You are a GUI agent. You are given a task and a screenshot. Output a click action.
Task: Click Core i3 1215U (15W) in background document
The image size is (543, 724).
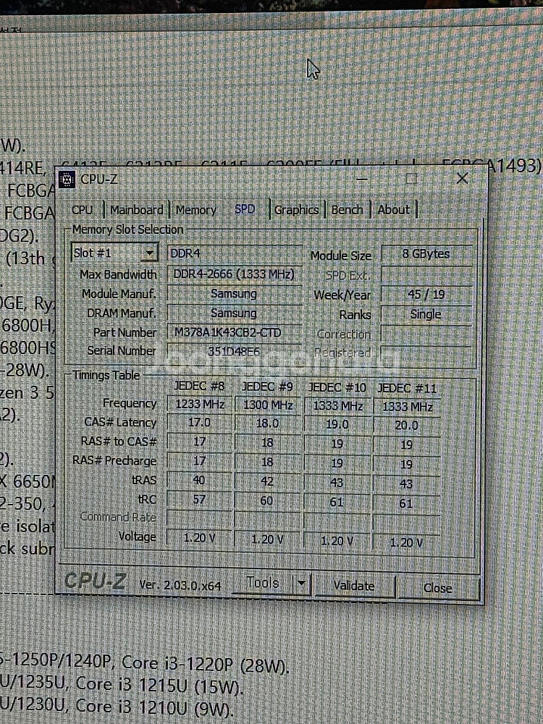pos(159,686)
